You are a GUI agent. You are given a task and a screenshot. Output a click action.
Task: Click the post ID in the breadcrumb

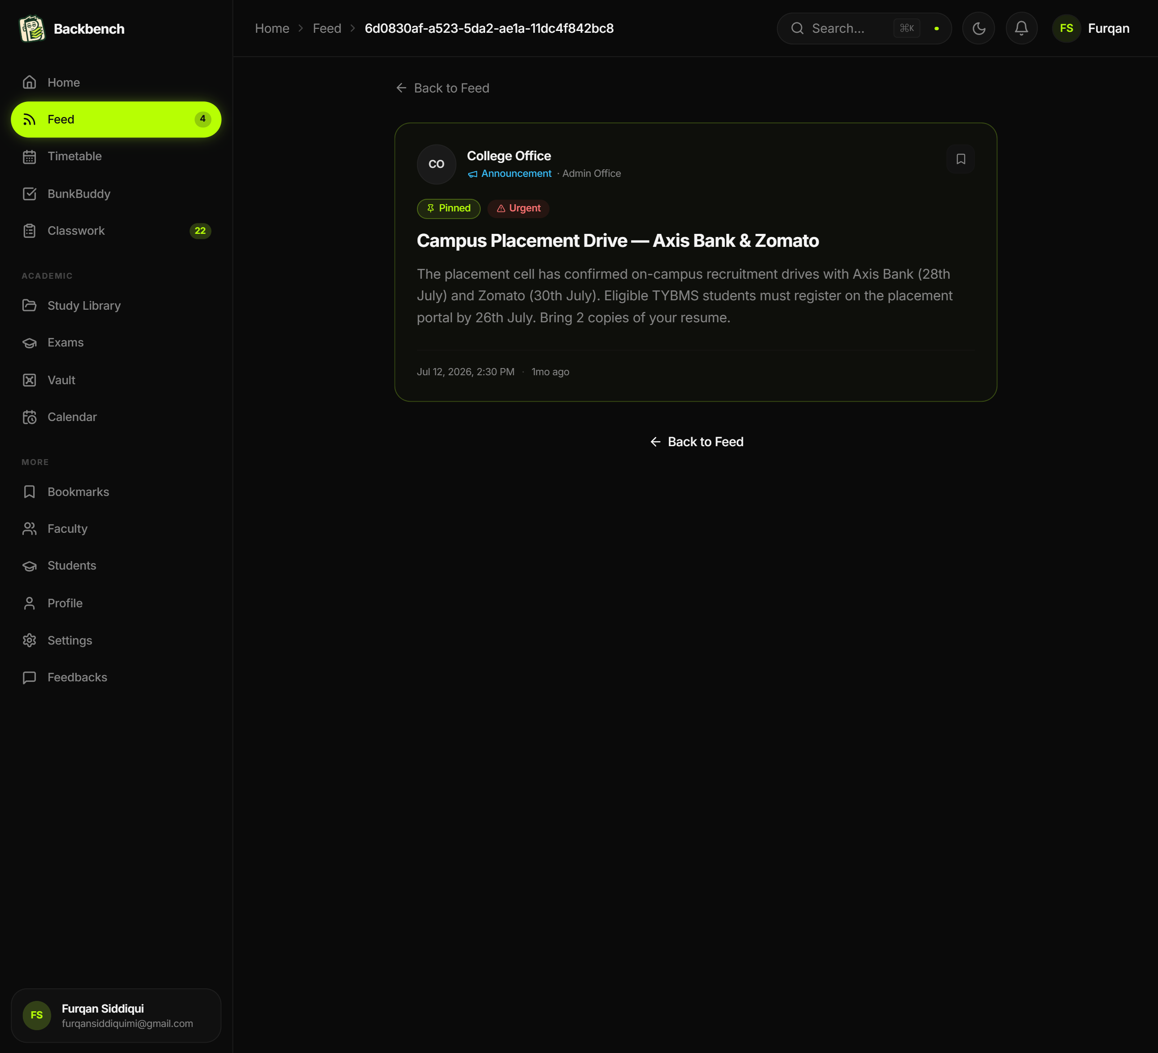pos(489,28)
